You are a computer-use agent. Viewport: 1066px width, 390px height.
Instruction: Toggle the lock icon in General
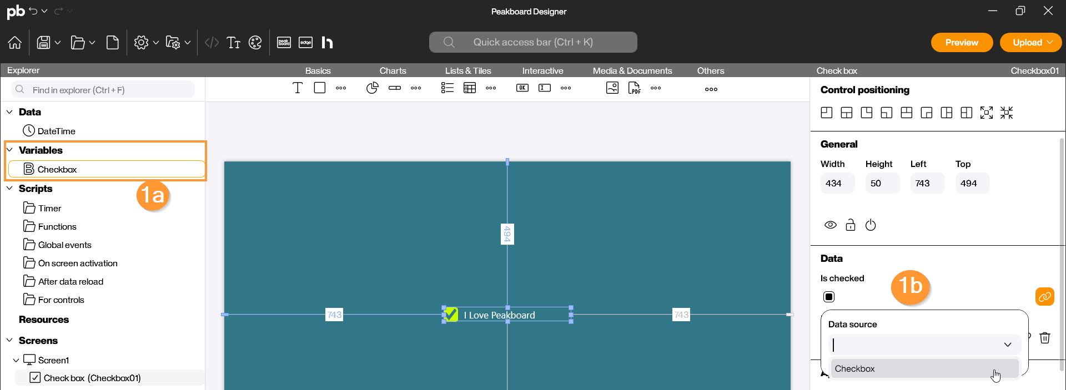[850, 225]
